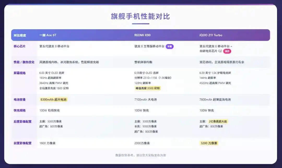
Task: Click 一加 Ace 6T 主摄：5000万像素
Action: [x=50, y=122]
